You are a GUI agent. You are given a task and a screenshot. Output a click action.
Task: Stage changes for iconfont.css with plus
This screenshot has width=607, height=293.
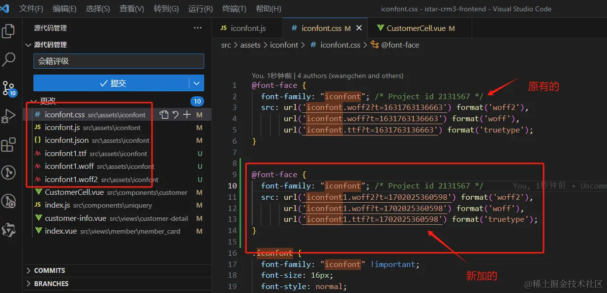pyautogui.click(x=187, y=115)
